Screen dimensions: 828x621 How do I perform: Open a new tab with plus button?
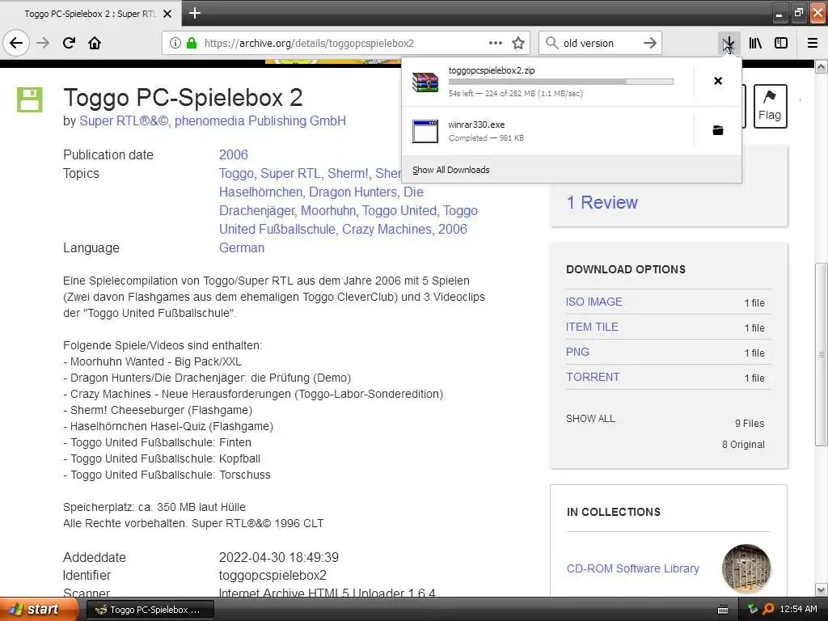coord(195,13)
